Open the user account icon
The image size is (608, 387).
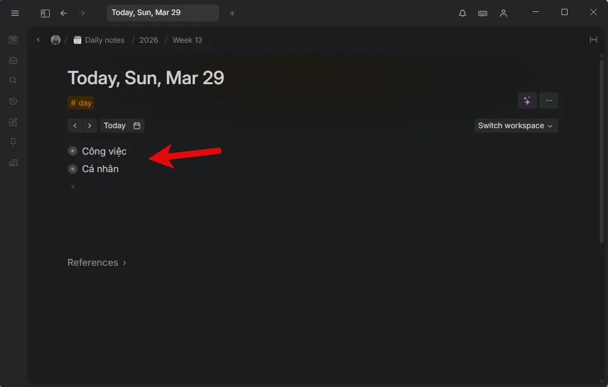tap(504, 13)
